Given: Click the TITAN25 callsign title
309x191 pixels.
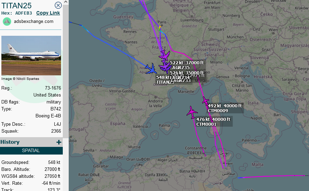Looking at the screenshot, I should pyautogui.click(x=16, y=6).
